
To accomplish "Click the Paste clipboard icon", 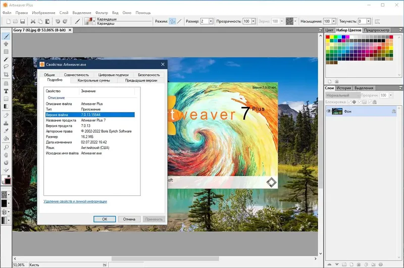I will (x=47, y=21).
